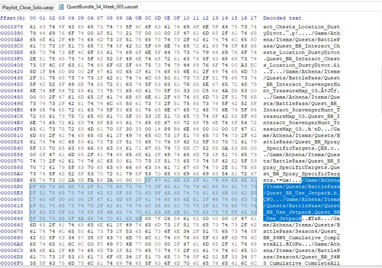Click decoded text "./Game/Athena/Items/Ques"
The width and height of the screenshot is (382, 268).
[301, 155]
